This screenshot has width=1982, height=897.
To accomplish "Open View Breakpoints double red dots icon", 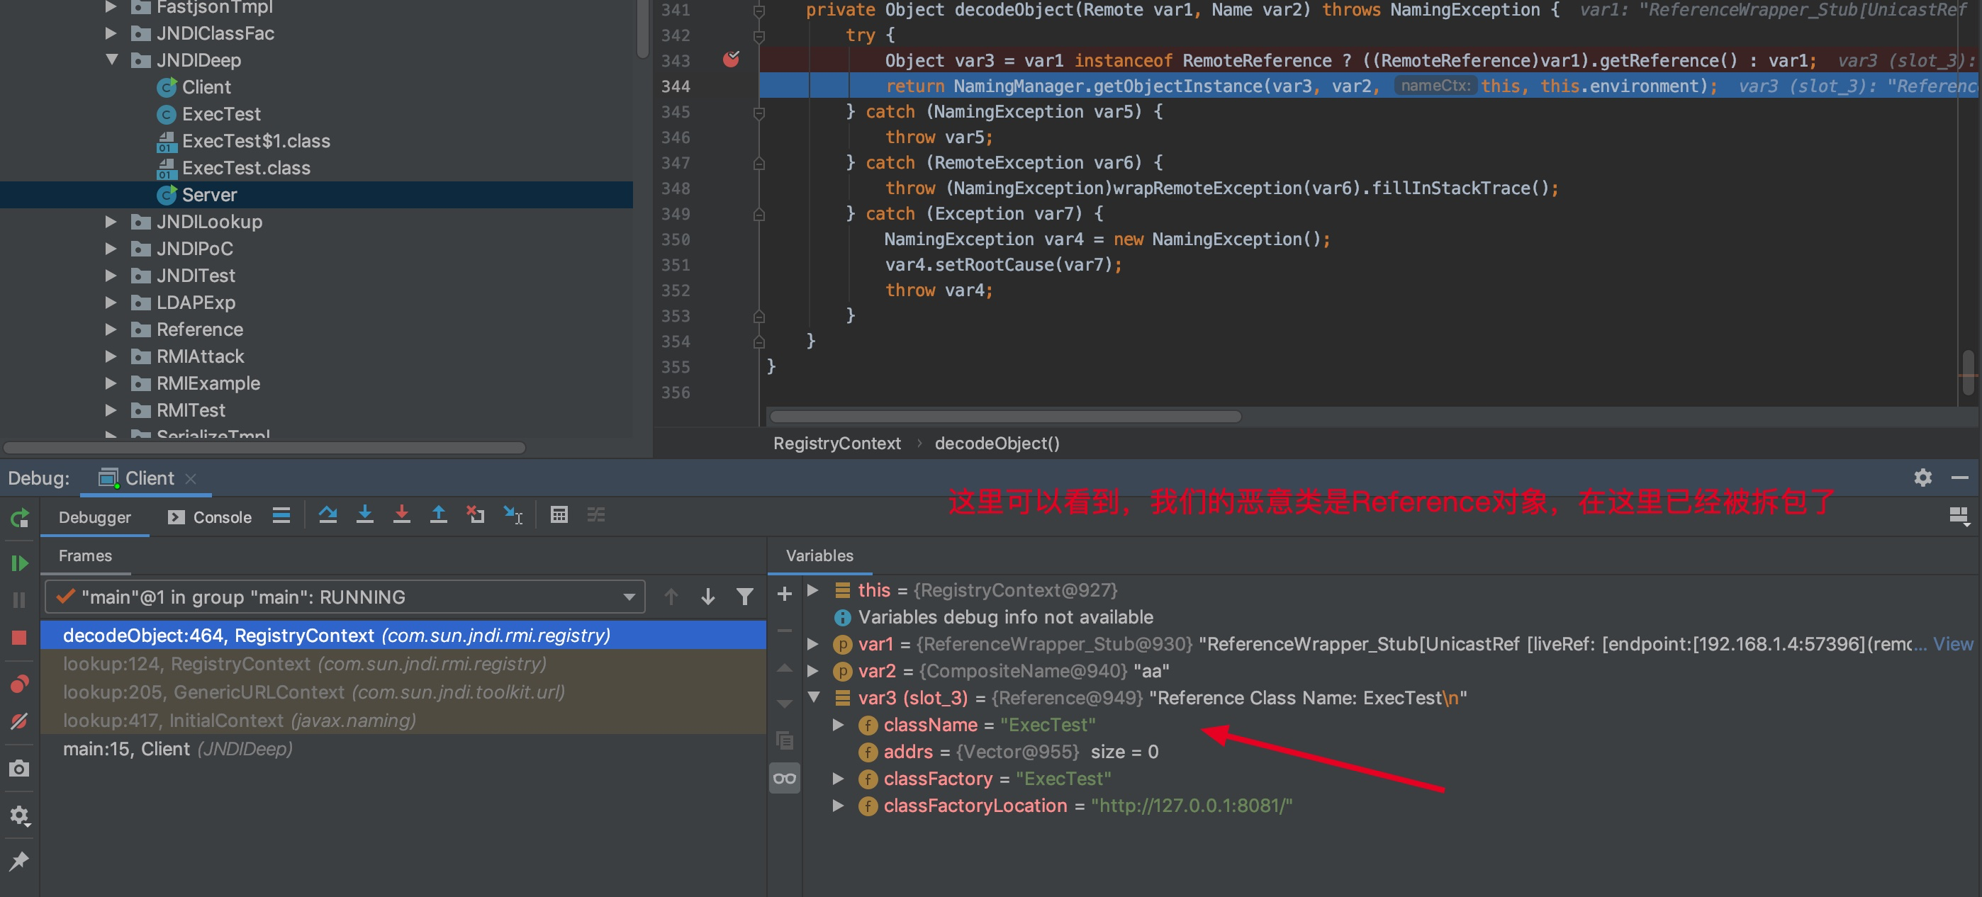I will point(19,683).
